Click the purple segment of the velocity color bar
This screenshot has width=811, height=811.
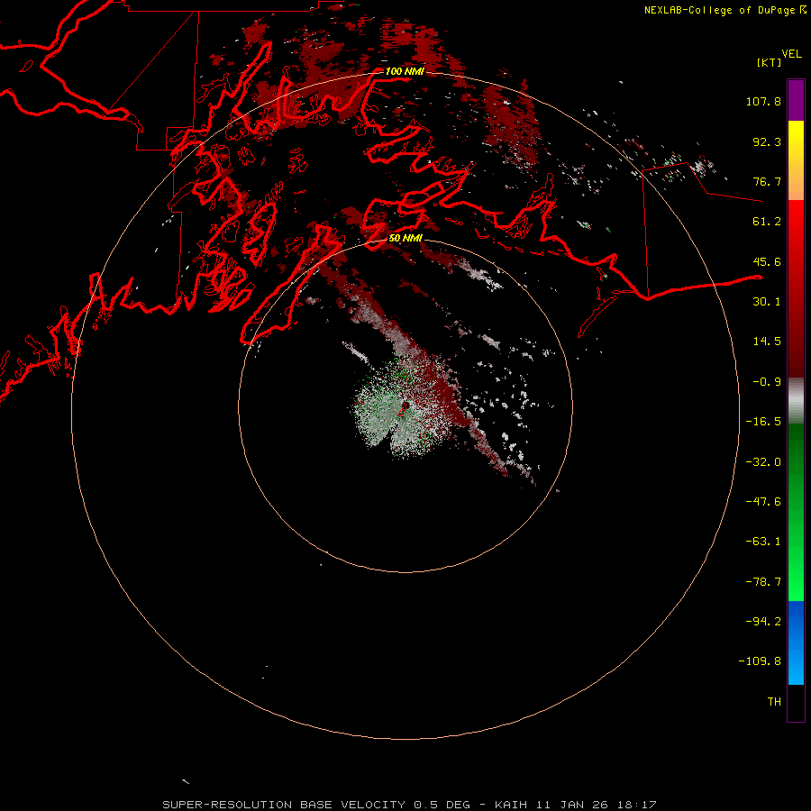[x=796, y=100]
